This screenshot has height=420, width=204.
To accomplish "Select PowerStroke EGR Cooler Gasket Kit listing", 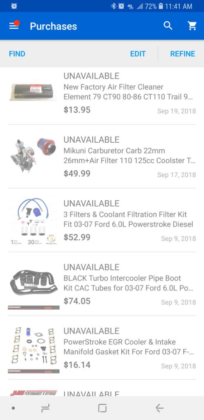I will coord(102,348).
